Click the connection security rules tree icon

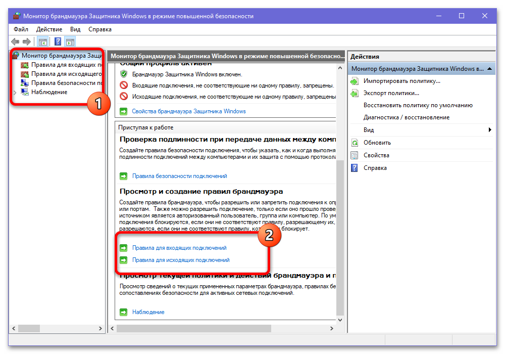pyautogui.click(x=25, y=83)
